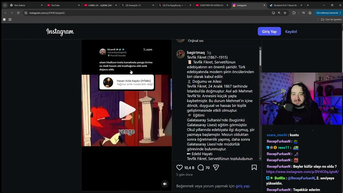Open the bagirtmaq username link
Image resolution: width=343 pixels, height=193 pixels.
(196, 53)
